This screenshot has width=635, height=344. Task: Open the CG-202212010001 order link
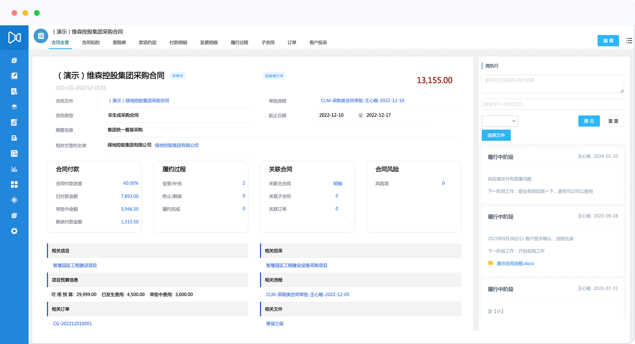(72, 324)
